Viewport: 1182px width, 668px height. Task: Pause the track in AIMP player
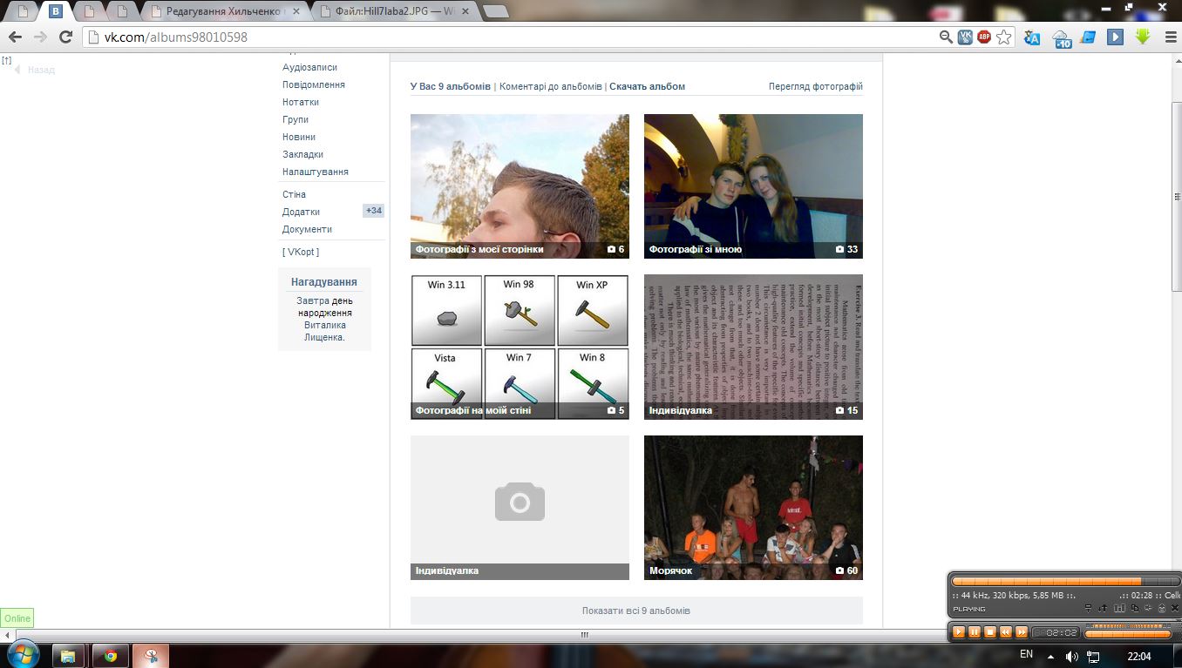pos(975,632)
